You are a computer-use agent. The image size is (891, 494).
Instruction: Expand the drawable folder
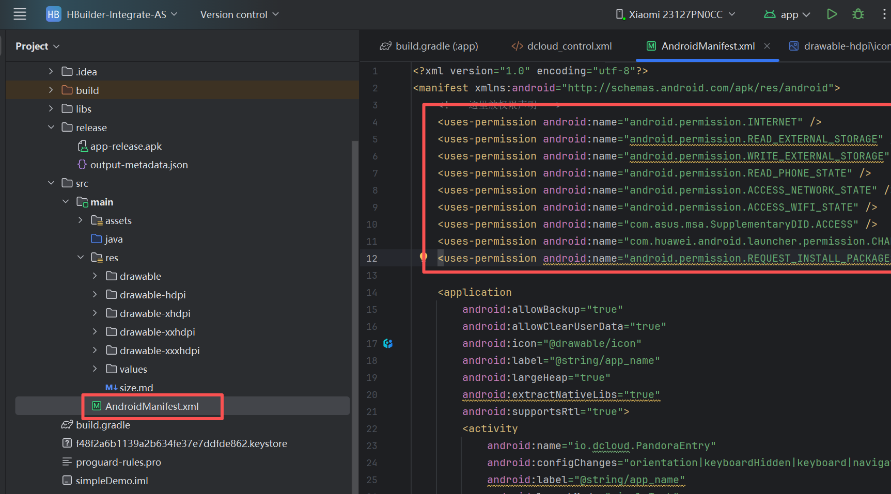click(x=95, y=276)
